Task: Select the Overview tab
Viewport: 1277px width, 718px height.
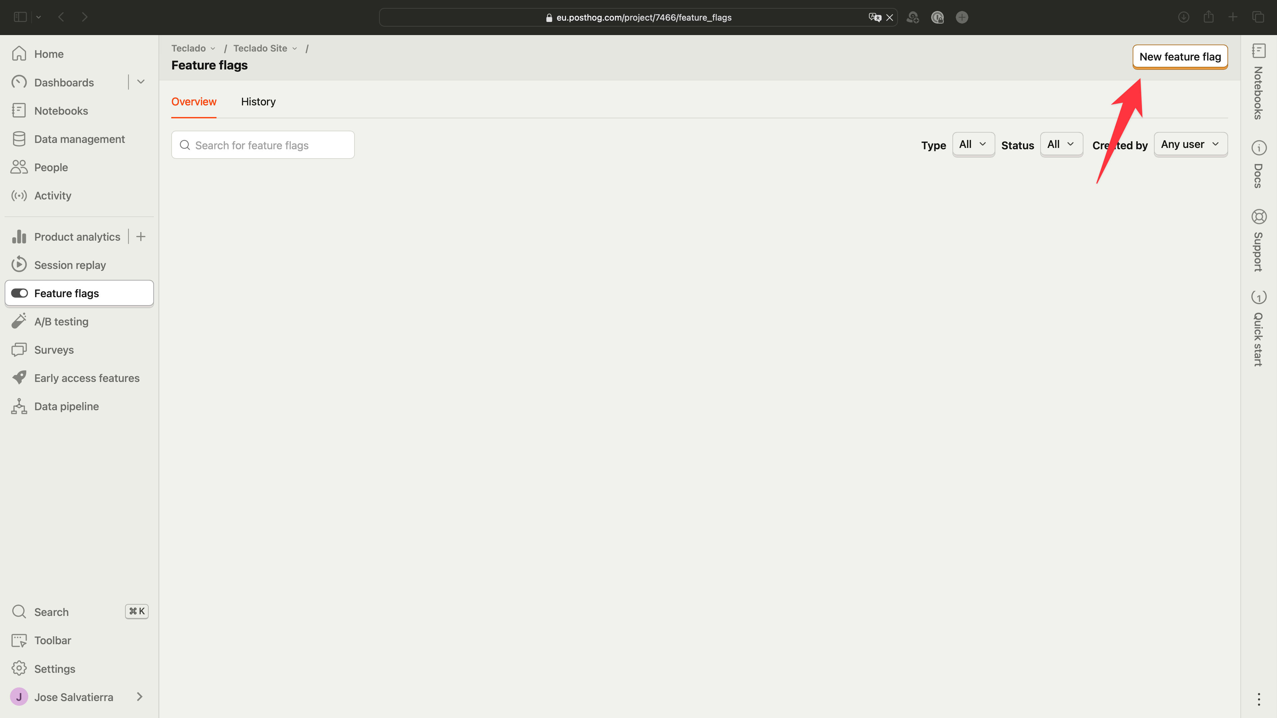Action: pos(194,101)
